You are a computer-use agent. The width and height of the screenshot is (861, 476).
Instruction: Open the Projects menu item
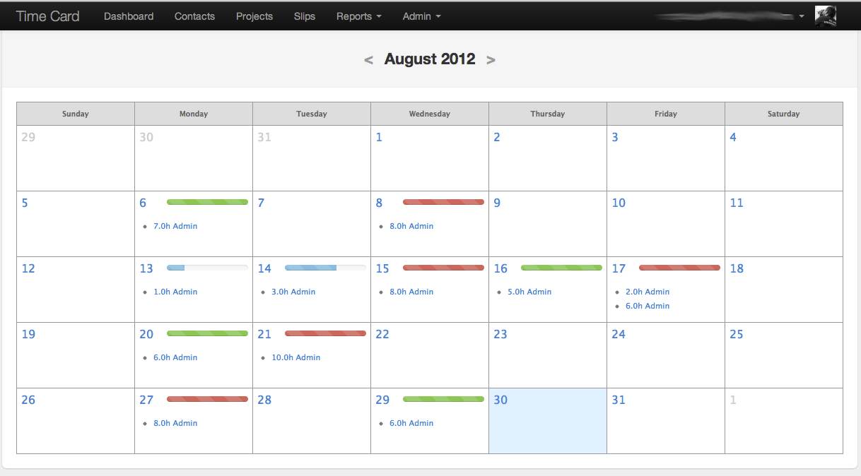click(254, 16)
